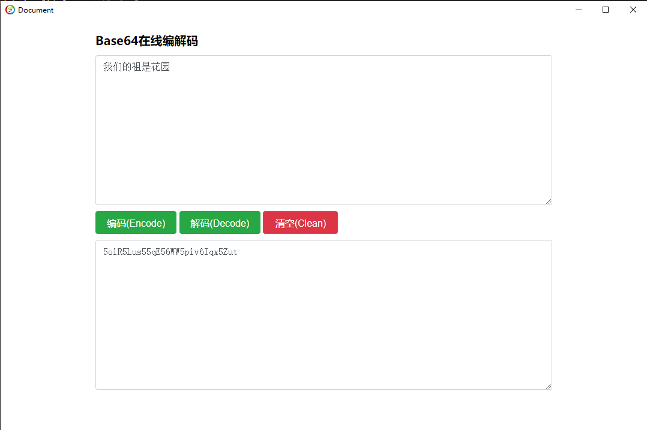Maximize the Document window

pyautogui.click(x=606, y=10)
